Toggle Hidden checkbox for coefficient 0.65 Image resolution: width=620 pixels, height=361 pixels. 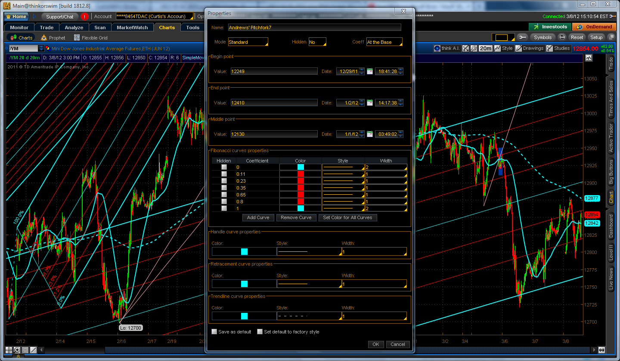tap(223, 195)
